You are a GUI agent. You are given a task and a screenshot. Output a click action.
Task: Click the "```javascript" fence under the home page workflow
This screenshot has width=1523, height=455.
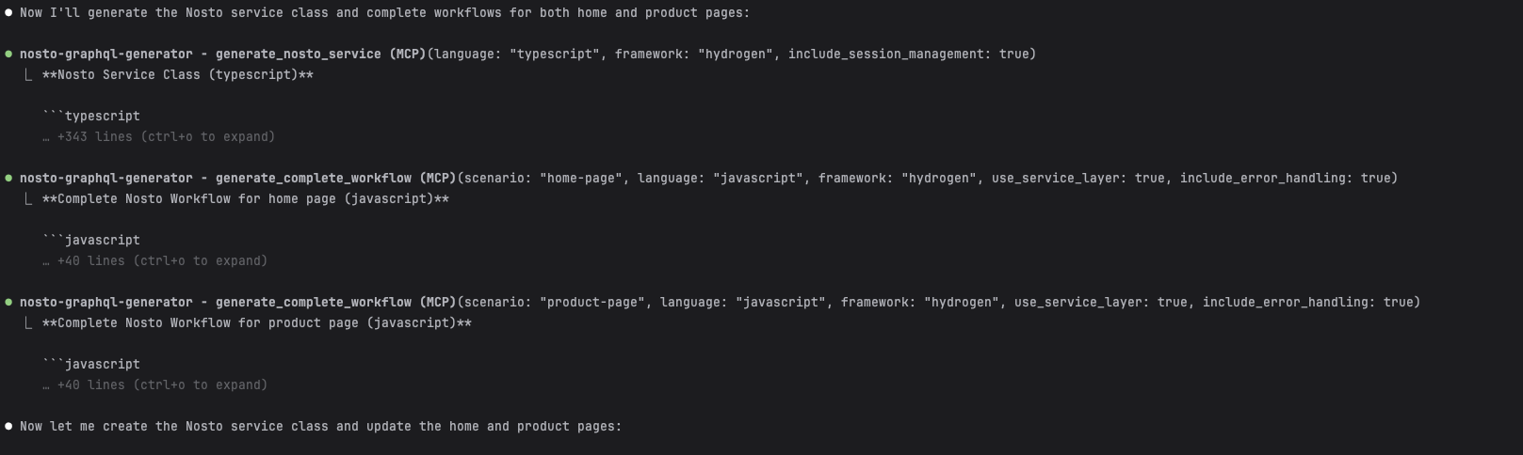click(x=91, y=241)
